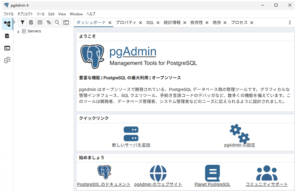The image size is (295, 191).
Task: Click the 豊富な機能 tagline text
Action: click(x=130, y=78)
